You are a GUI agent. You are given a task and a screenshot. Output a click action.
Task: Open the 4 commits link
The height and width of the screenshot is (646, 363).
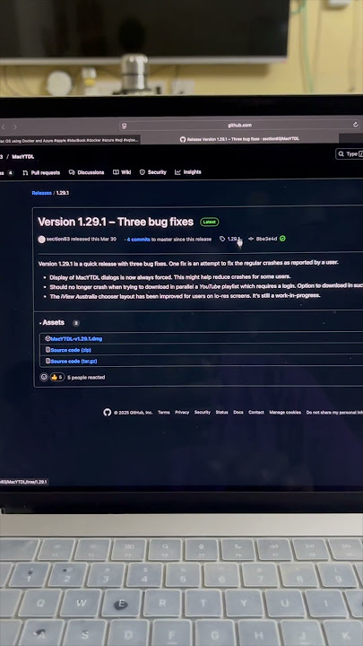pyautogui.click(x=138, y=240)
